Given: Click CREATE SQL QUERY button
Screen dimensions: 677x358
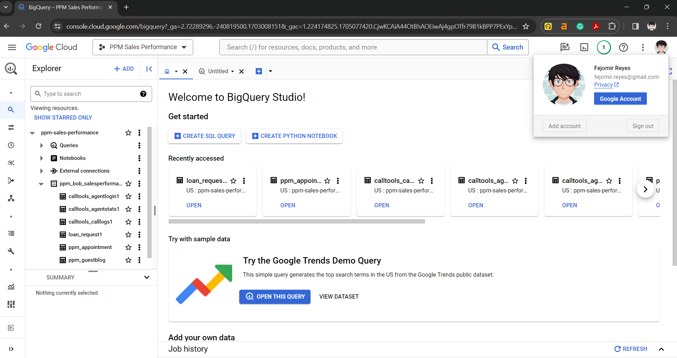Looking at the screenshot, I should point(205,136).
